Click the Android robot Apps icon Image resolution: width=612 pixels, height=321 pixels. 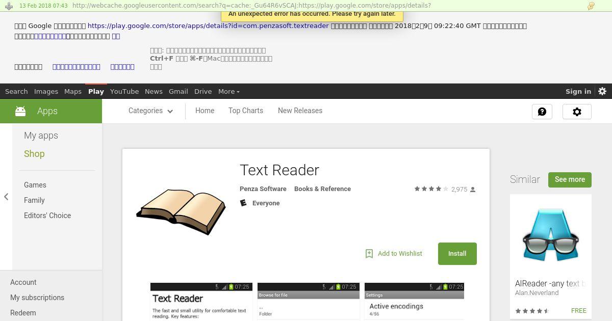click(x=20, y=111)
